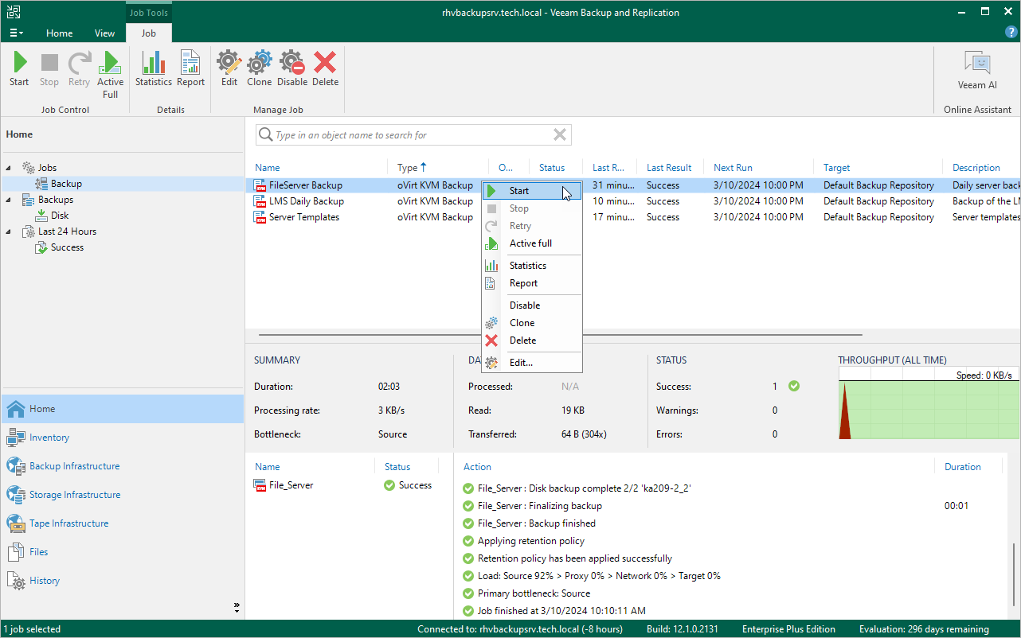The width and height of the screenshot is (1021, 638).
Task: Run an Active Full from the ribbon
Action: (111, 75)
